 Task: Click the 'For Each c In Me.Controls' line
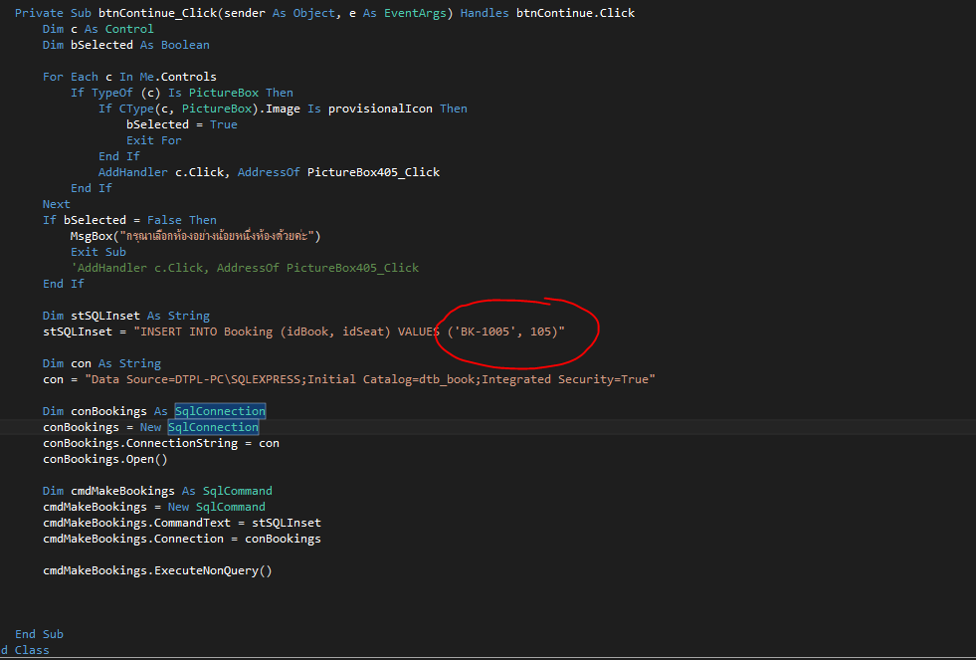[129, 78]
